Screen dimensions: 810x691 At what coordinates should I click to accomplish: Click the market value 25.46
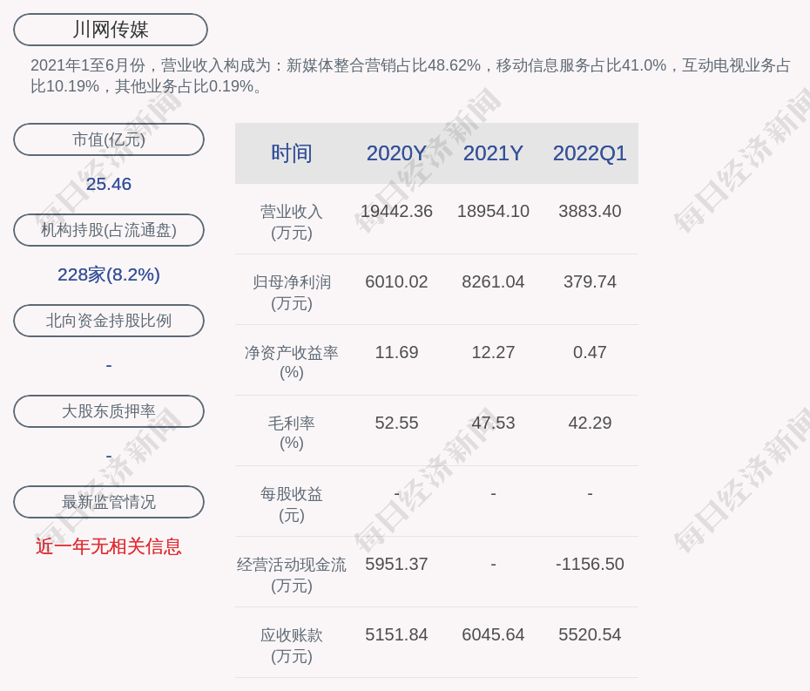[x=109, y=184]
